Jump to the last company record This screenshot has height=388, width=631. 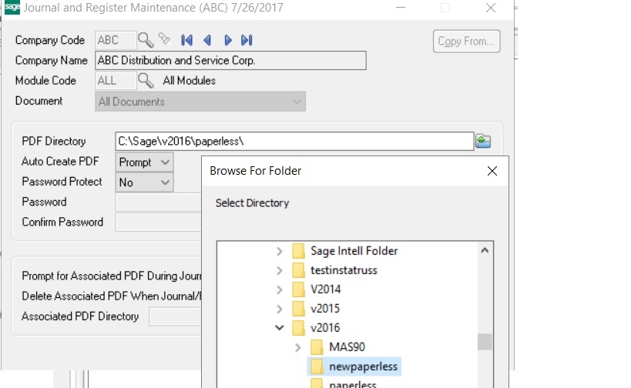(247, 40)
